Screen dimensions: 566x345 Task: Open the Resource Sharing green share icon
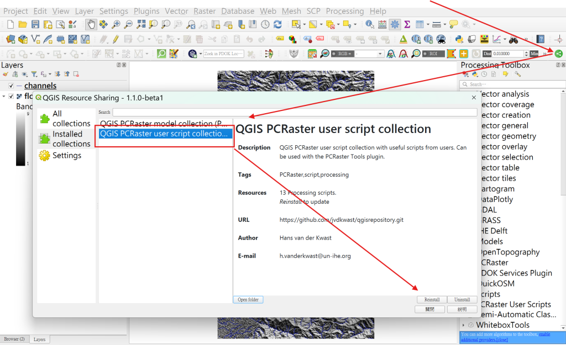[558, 54]
